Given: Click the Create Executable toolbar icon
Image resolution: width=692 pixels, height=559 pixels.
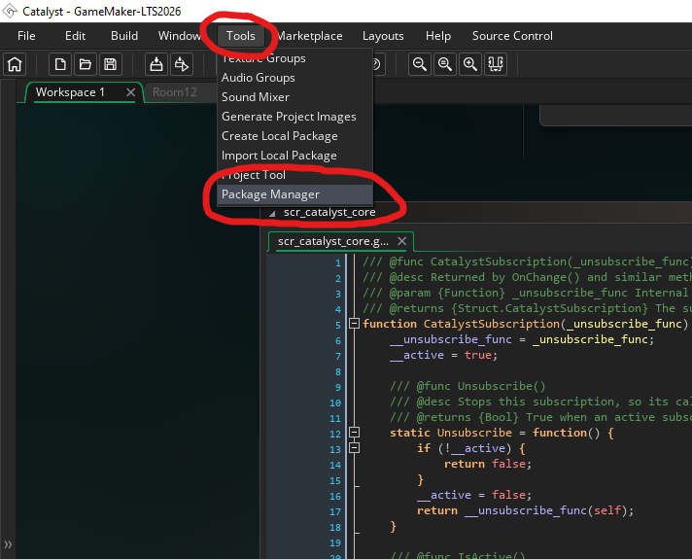Looking at the screenshot, I should click(x=156, y=64).
